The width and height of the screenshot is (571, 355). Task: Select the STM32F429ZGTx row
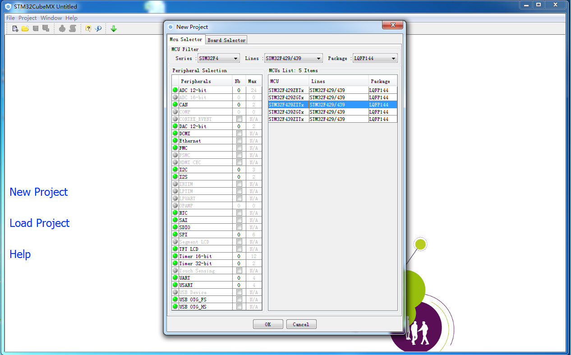[333, 97]
